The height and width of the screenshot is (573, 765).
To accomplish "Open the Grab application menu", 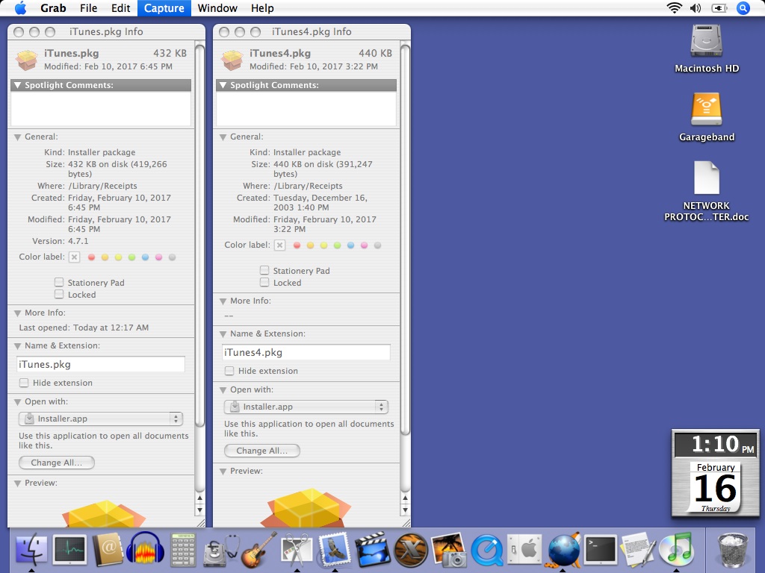I will point(53,8).
